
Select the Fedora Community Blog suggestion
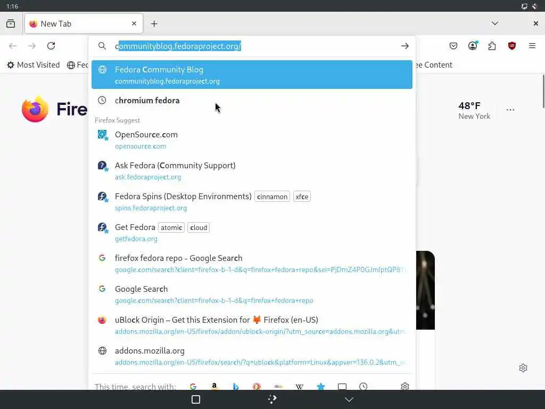tap(252, 75)
